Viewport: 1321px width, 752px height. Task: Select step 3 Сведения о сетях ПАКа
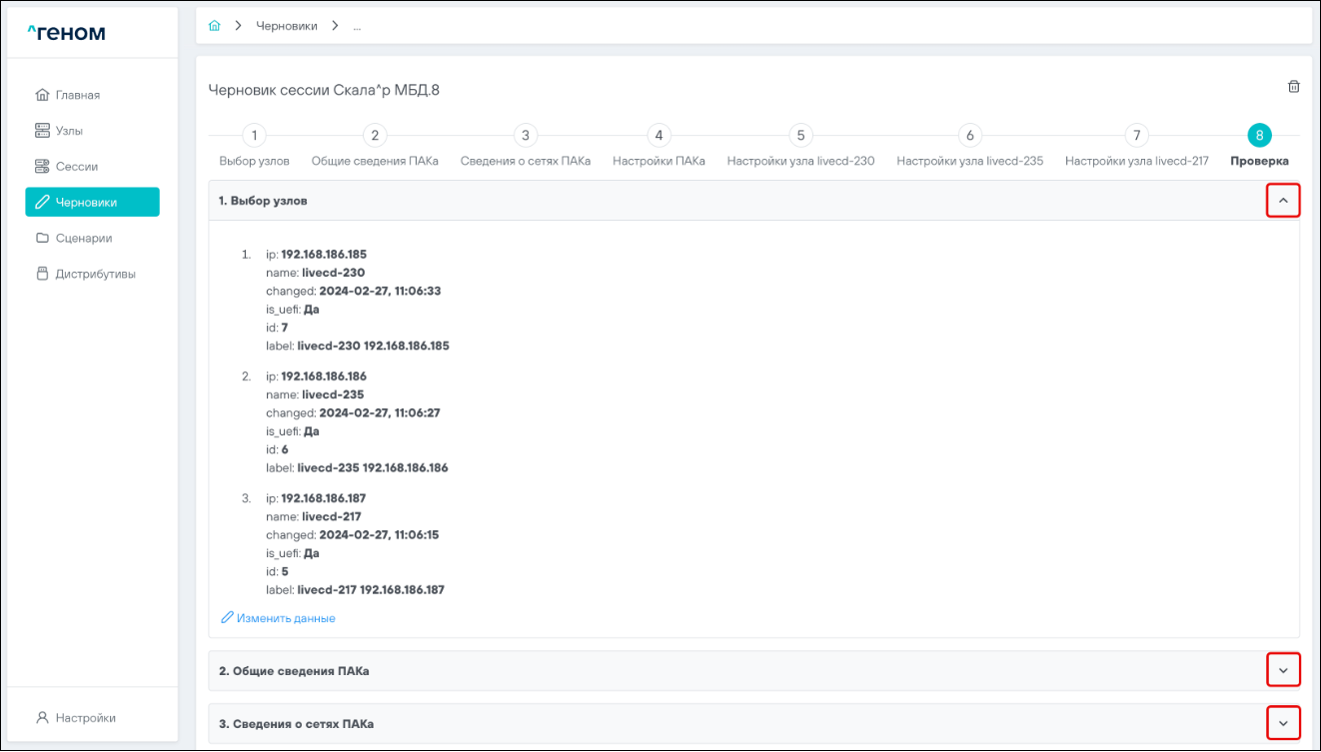(525, 136)
